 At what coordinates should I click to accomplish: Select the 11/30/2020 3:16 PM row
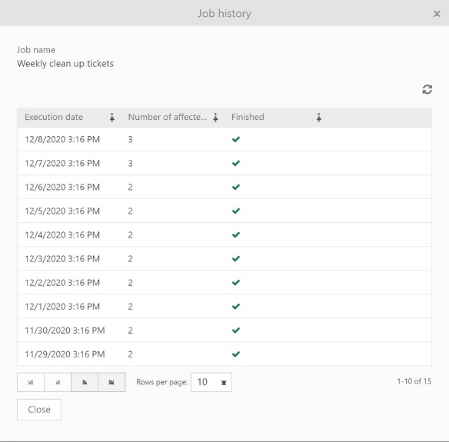224,331
